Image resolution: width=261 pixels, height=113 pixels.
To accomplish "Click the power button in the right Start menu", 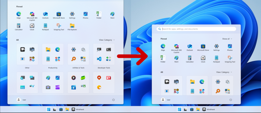I will coord(230,100).
